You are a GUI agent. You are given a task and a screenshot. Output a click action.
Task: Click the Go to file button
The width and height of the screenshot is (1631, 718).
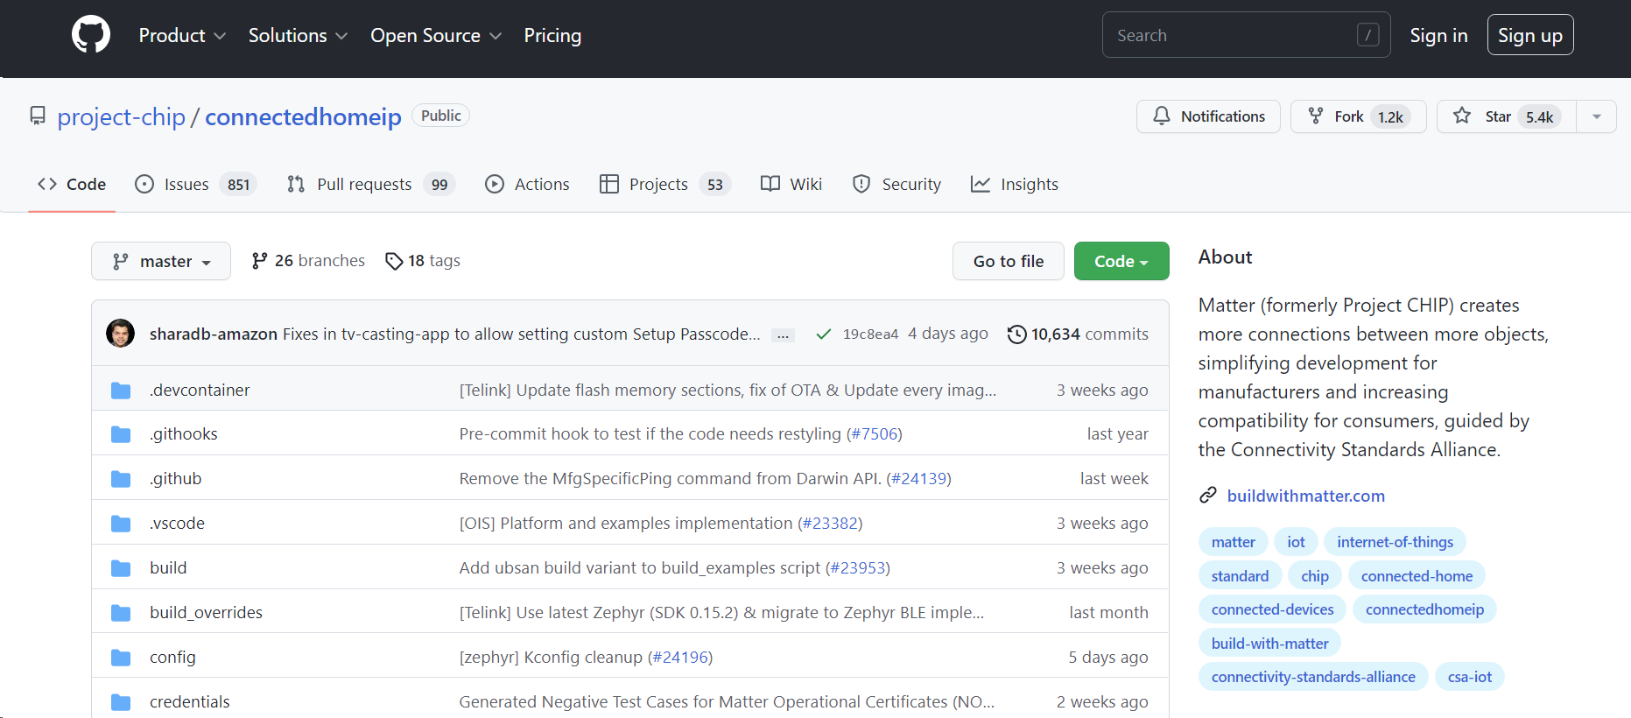coord(1008,261)
